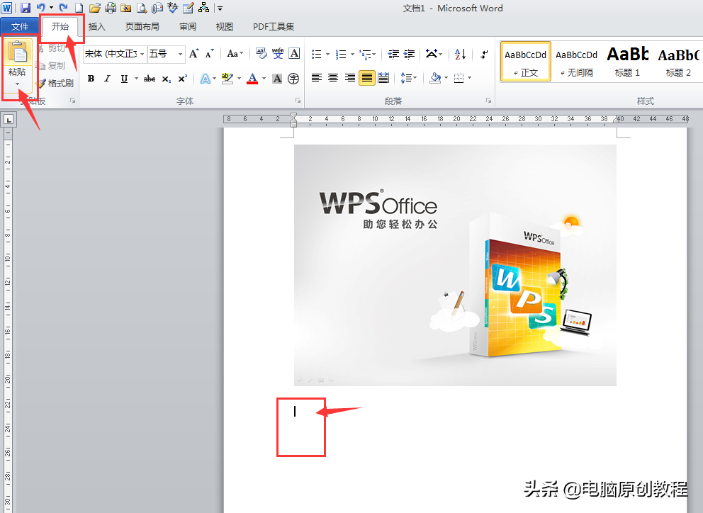Click the printer icon in quick access toolbar
This screenshot has height=513, width=703.
tap(111, 8)
